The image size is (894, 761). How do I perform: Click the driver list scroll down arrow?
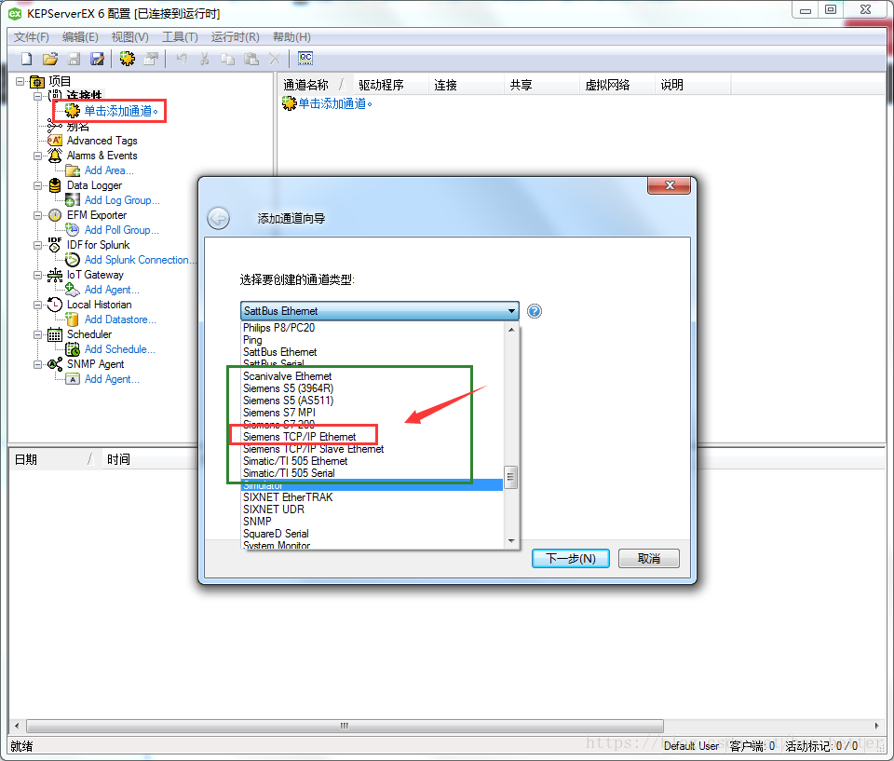[x=511, y=541]
